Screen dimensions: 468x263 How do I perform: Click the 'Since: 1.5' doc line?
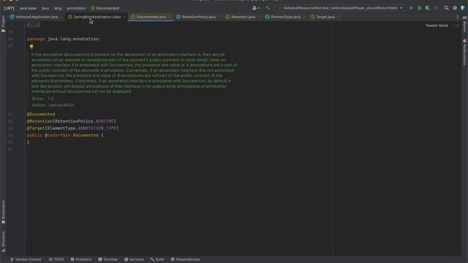click(x=43, y=99)
